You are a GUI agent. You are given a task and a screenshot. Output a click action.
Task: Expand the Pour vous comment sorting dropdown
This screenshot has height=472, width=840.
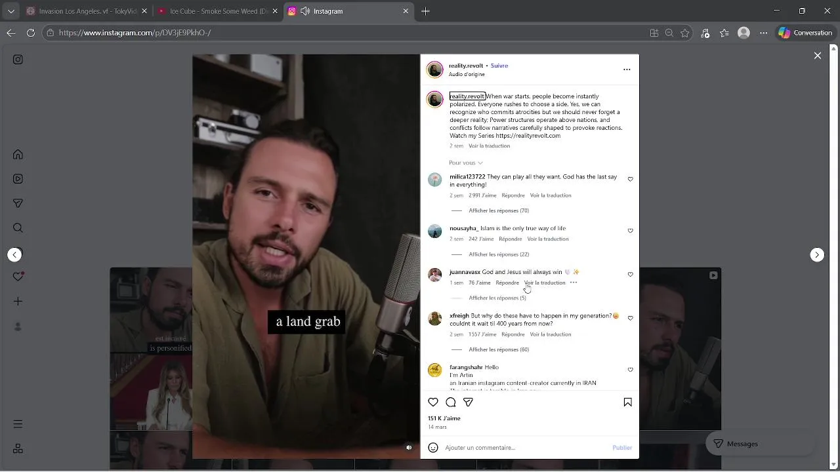click(x=466, y=163)
